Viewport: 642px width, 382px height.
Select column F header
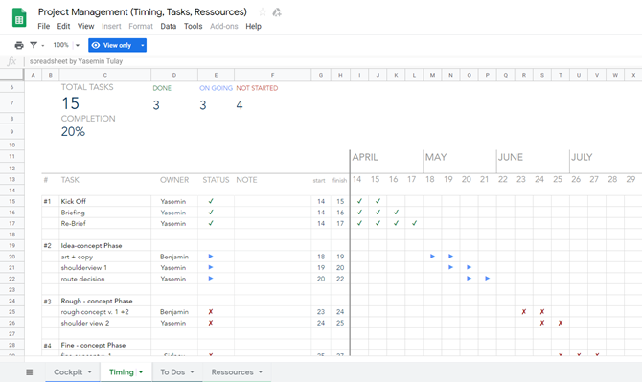click(273, 75)
